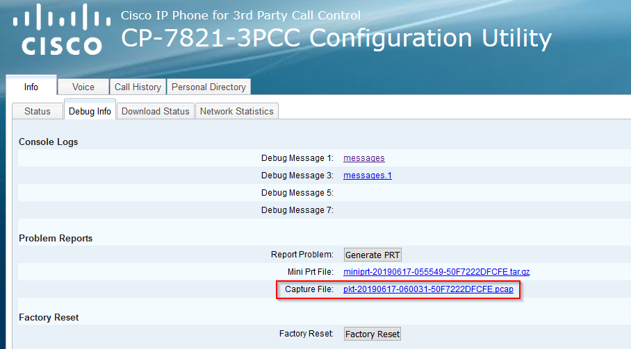The image size is (631, 349).
Task: Open the messages debug log link
Action: tap(363, 158)
